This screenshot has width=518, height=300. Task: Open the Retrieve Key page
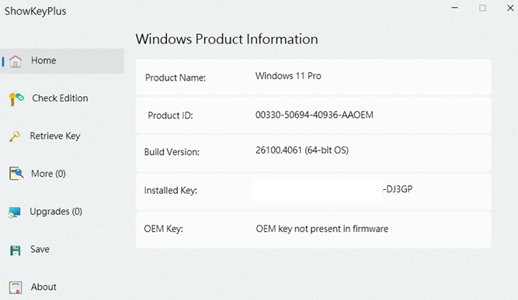click(x=55, y=136)
